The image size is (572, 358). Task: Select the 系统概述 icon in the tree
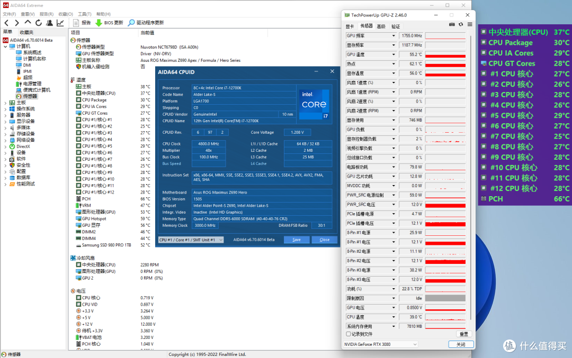coord(19,52)
